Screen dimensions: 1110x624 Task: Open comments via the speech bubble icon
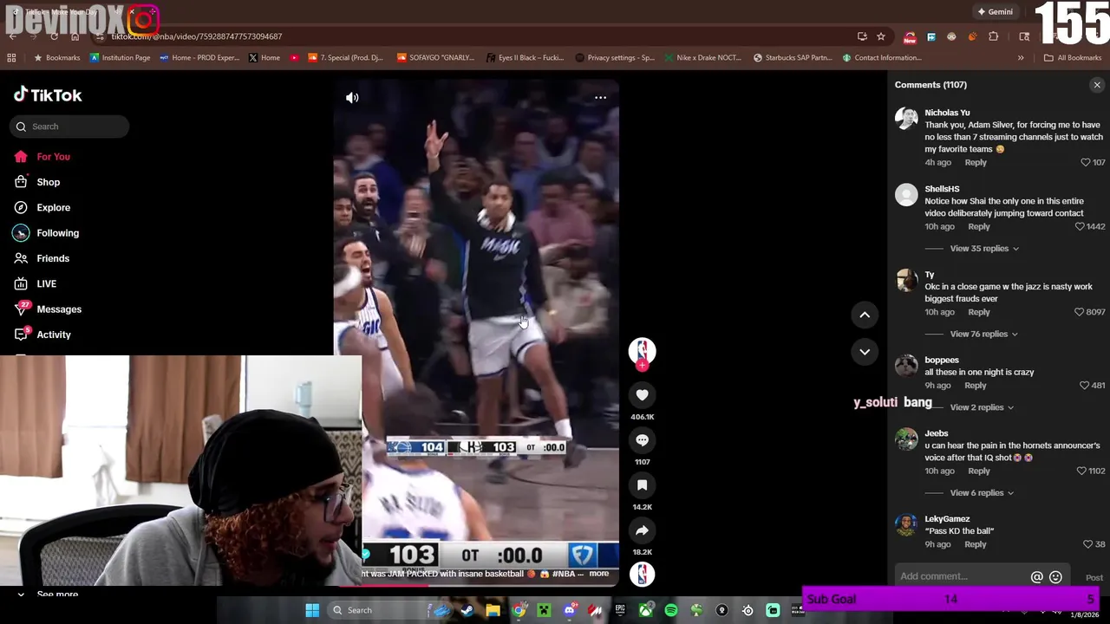(x=642, y=440)
